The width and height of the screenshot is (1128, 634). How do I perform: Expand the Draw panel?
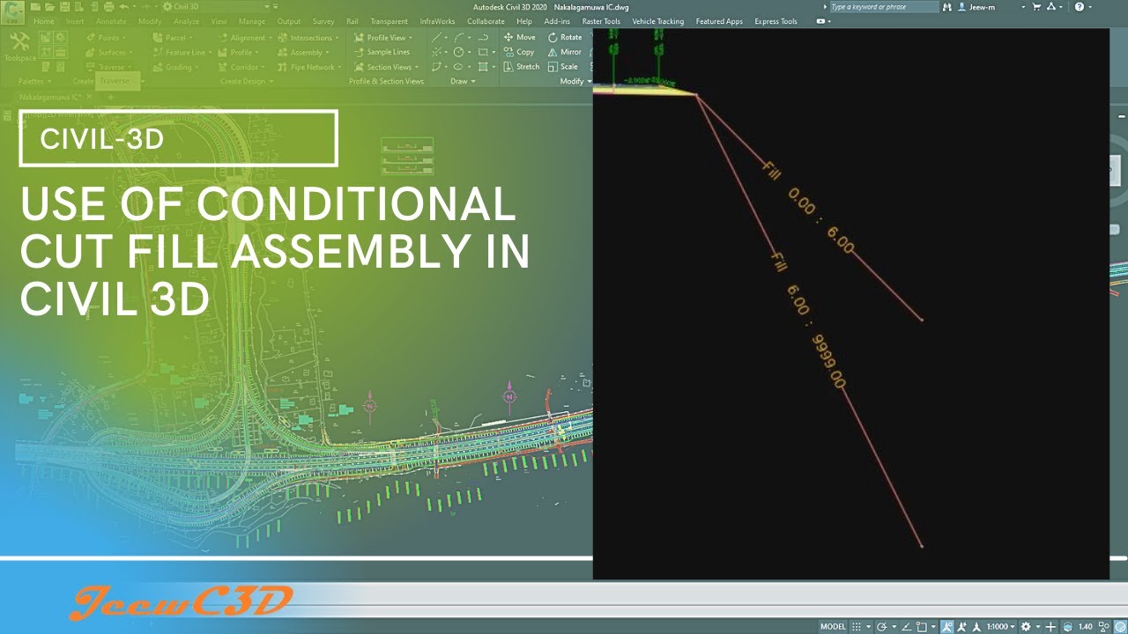click(463, 81)
